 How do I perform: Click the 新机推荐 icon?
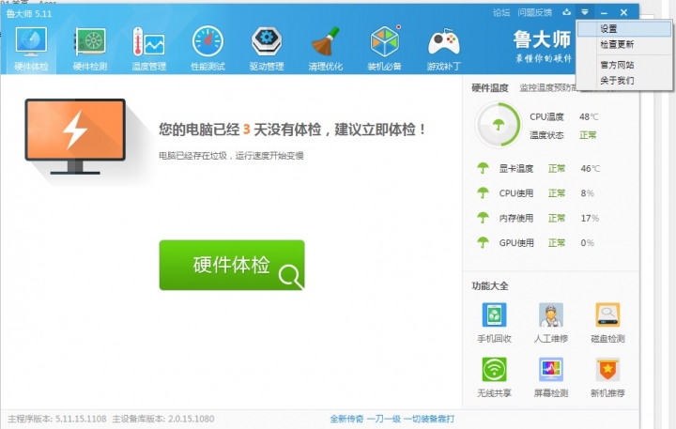(x=607, y=370)
